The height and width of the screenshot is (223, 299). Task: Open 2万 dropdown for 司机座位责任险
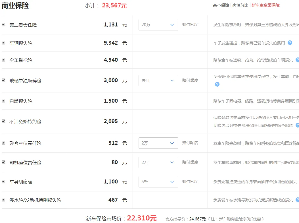coord(158,162)
